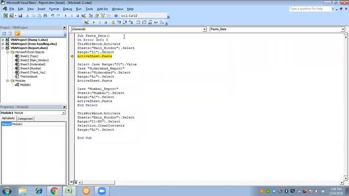Click View Object in Project panel
Image resolution: width=349 pixels, height=196 pixels.
10,34
